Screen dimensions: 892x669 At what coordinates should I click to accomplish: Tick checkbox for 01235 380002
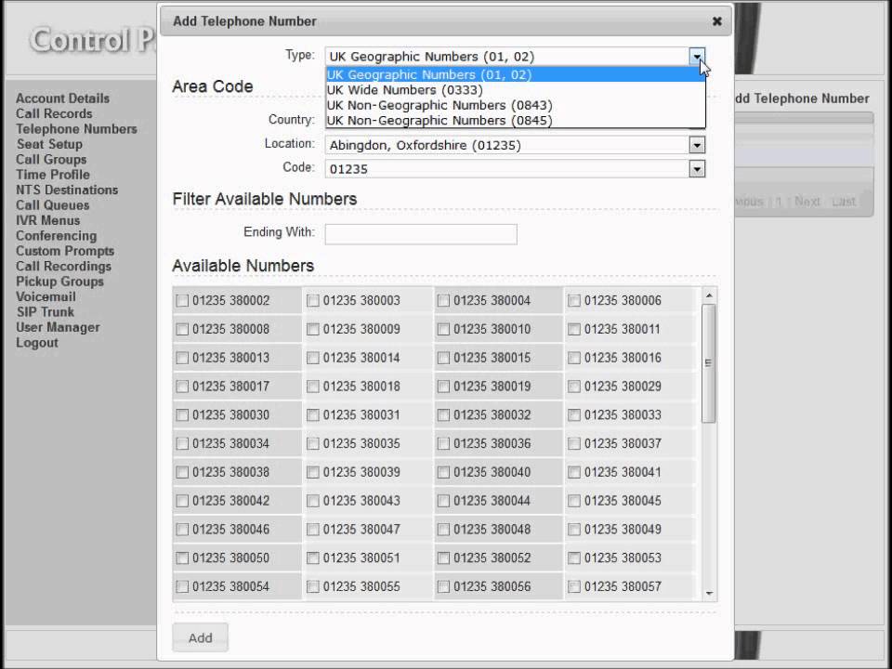(182, 301)
